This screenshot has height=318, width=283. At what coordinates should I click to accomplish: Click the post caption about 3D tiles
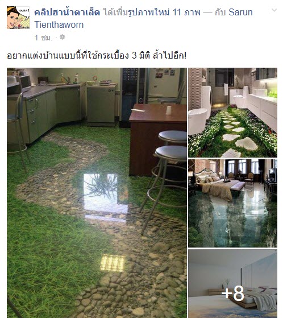(97, 55)
